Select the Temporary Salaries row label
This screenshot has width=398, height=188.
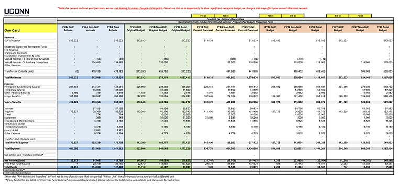(15, 90)
